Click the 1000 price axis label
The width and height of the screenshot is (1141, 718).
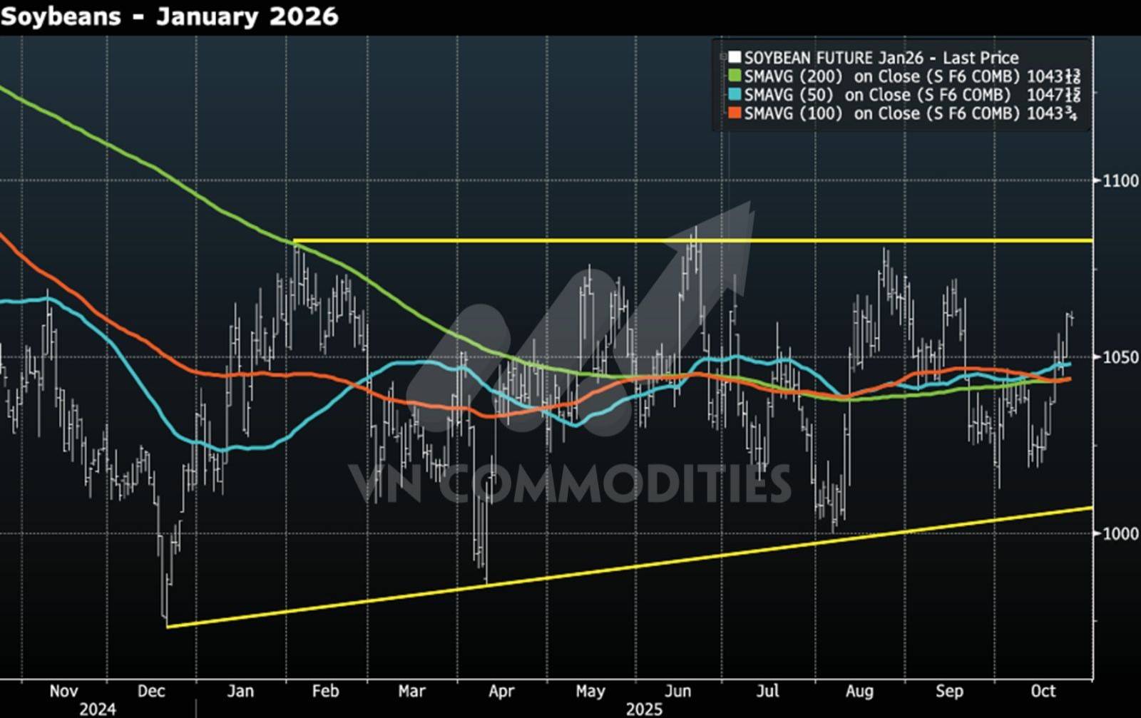click(x=1120, y=533)
